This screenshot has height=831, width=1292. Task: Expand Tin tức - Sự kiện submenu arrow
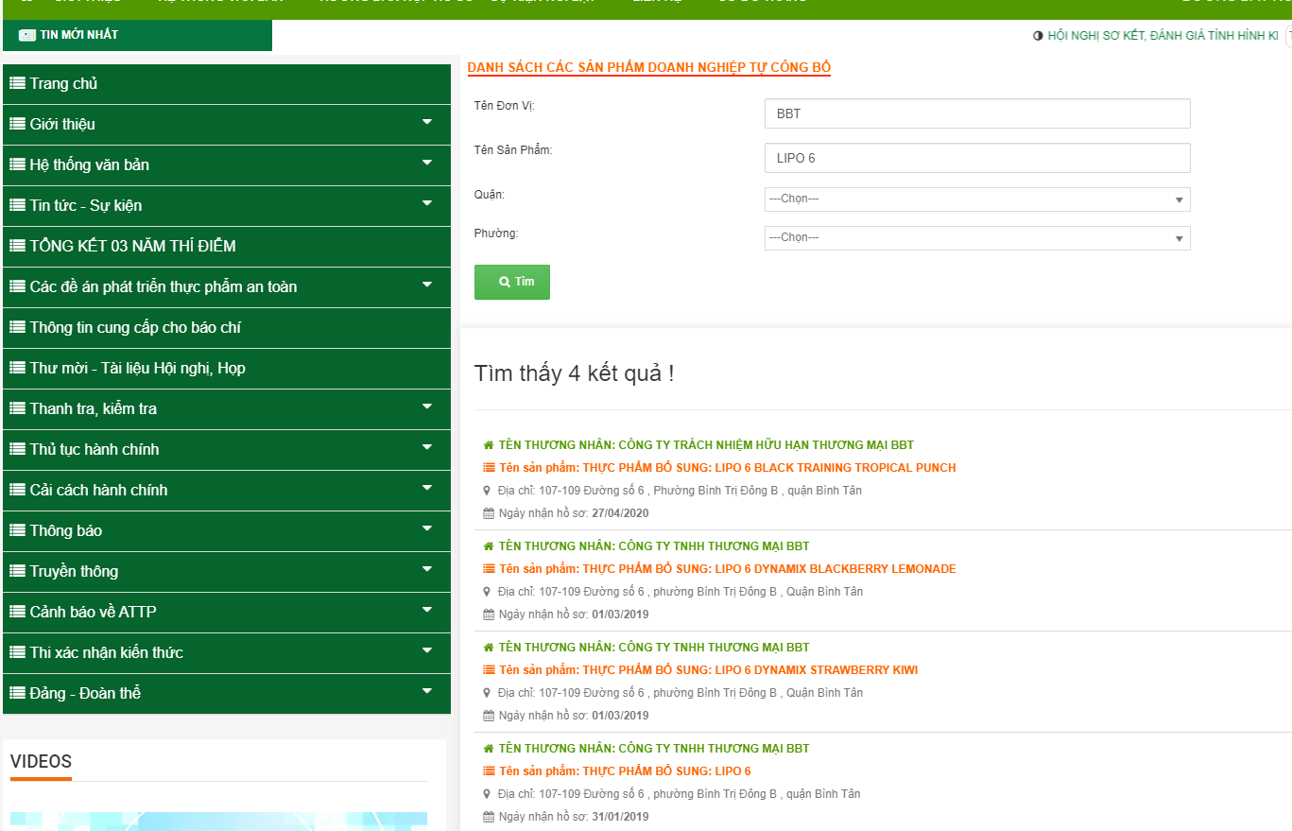coord(427,203)
